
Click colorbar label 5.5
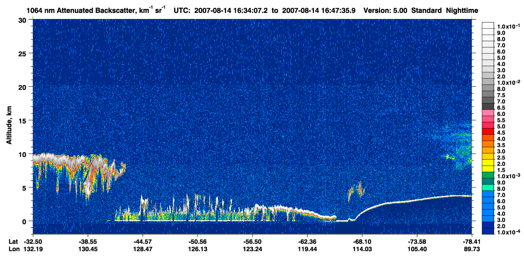point(501,120)
